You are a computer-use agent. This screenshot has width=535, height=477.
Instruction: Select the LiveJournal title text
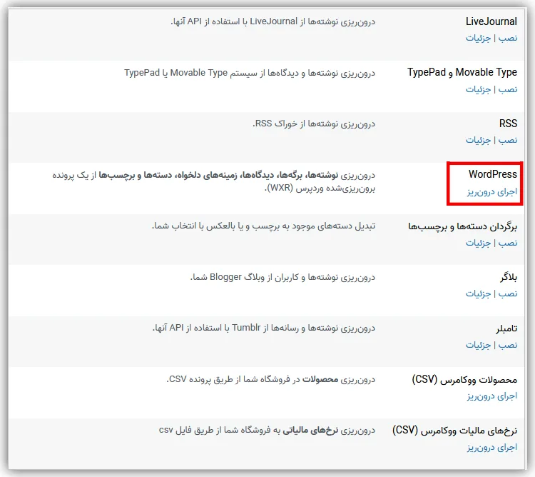point(491,21)
